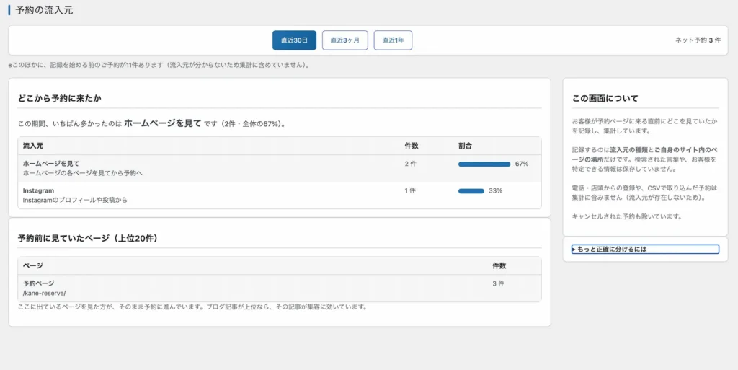The width and height of the screenshot is (738, 370).
Task: Expand the もっと正確に分けるには section
Action: coord(645,249)
